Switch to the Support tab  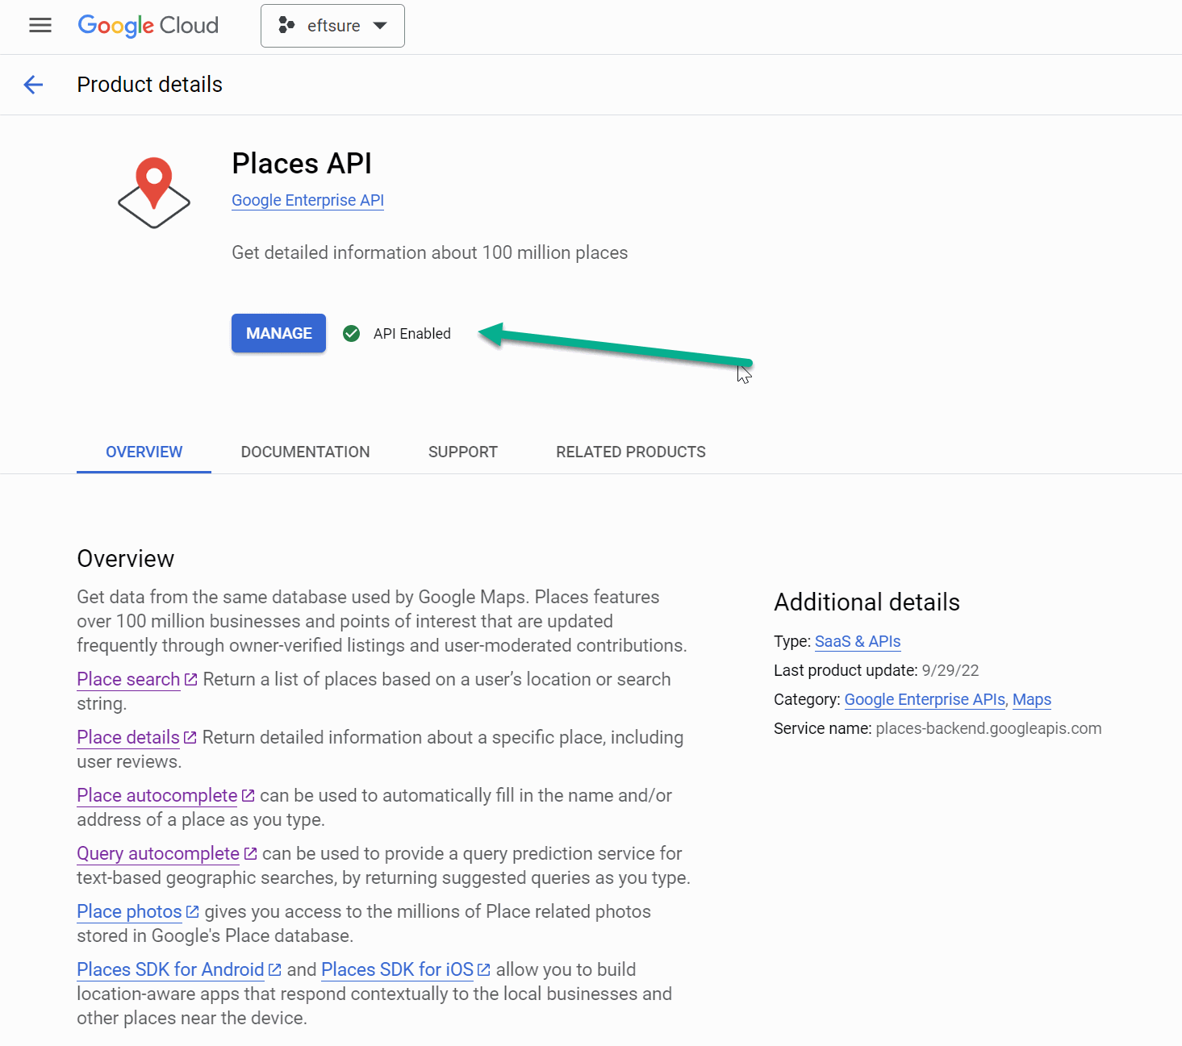[x=463, y=452]
